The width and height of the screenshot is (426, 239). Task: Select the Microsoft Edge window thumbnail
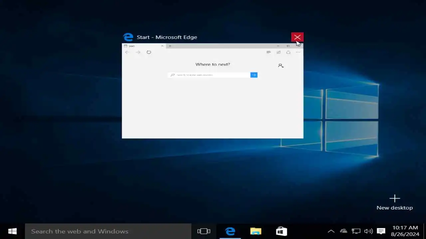[x=212, y=91]
